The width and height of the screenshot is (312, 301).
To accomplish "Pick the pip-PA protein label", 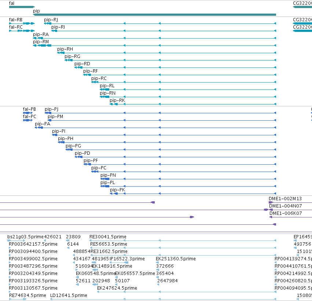I will coord(43,124).
